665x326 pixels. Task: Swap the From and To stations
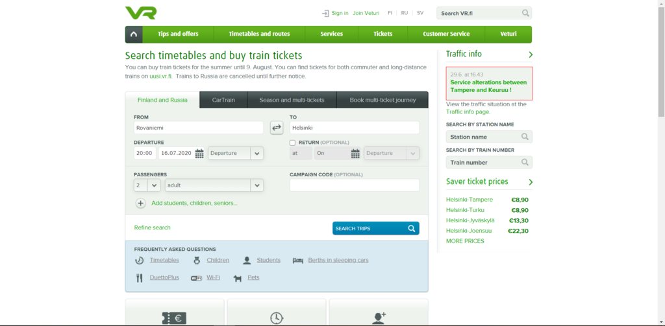[x=277, y=128]
